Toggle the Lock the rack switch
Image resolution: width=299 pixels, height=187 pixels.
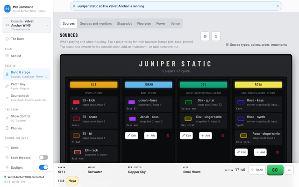click(43, 158)
